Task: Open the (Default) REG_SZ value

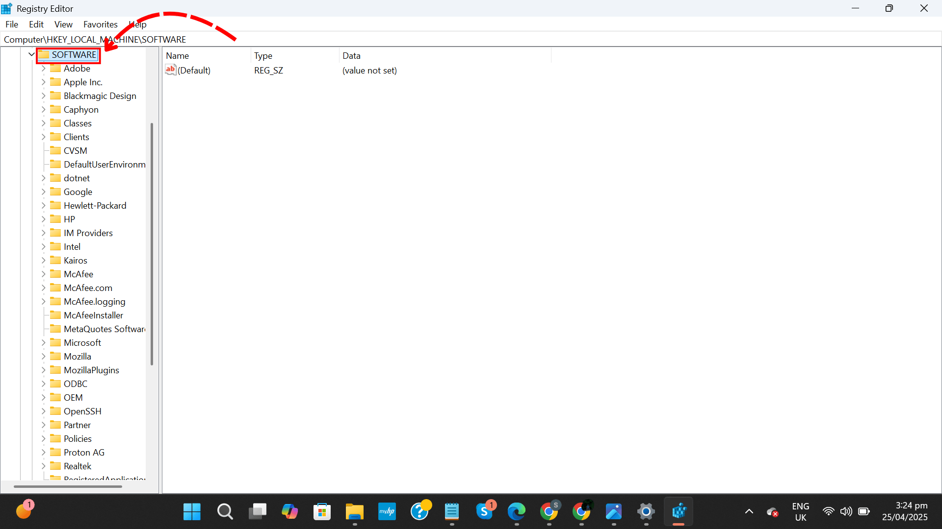Action: 194,70
